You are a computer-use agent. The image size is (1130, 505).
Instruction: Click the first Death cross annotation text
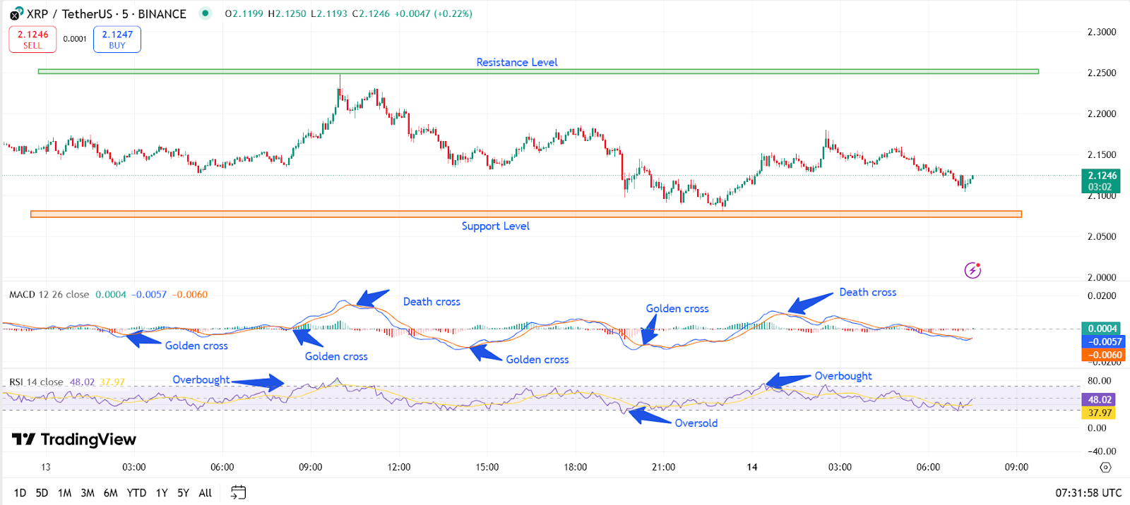pos(432,302)
